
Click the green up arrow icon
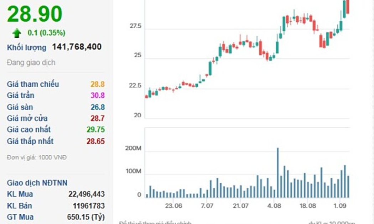(x=17, y=33)
